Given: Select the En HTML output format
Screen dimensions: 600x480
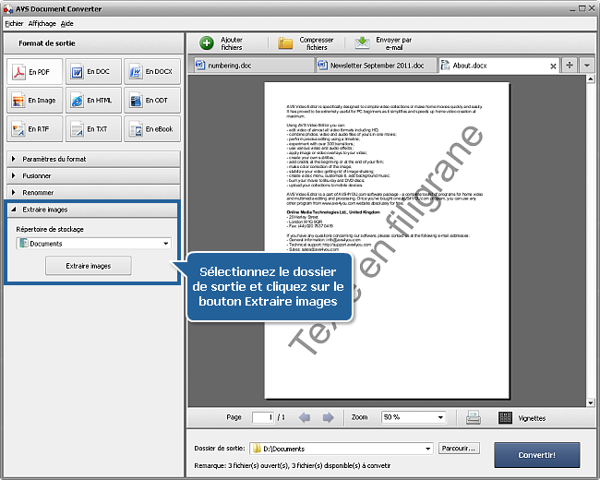Looking at the screenshot, I should point(93,101).
